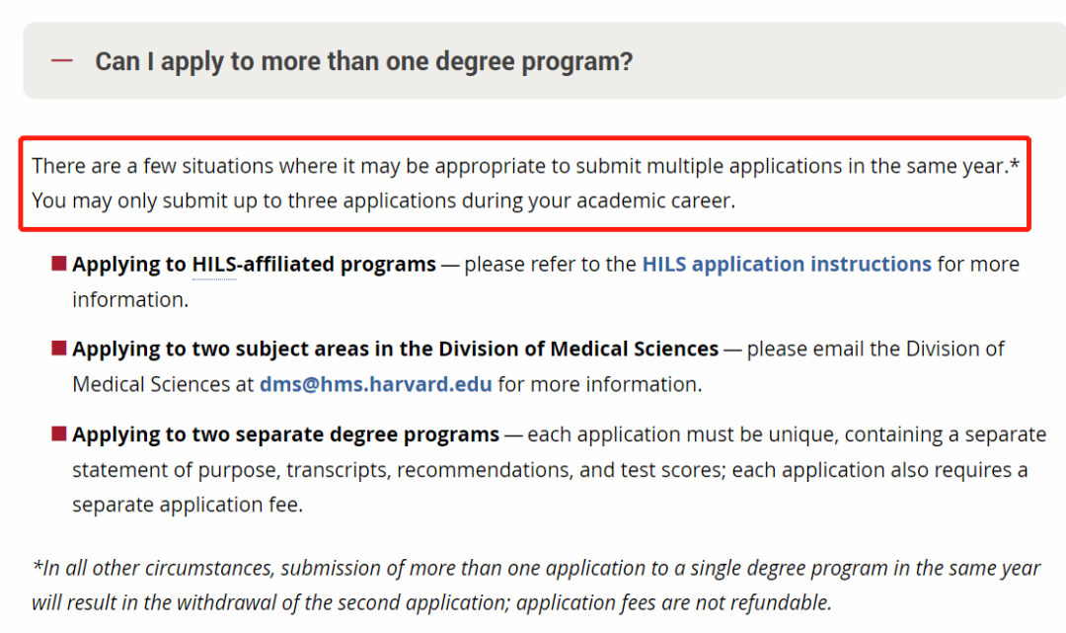Click the red bullet beside two separate degree programs
The height and width of the screenshot is (633, 1066).
pos(59,434)
